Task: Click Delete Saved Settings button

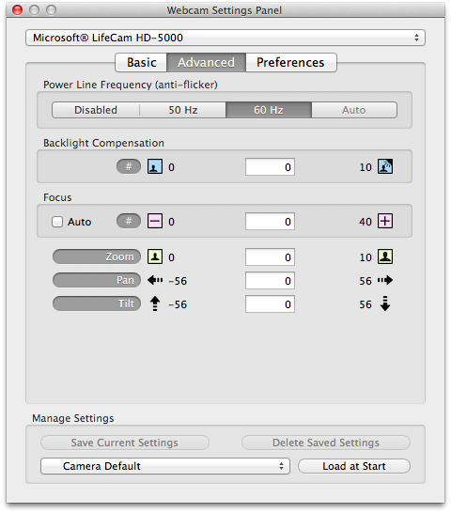Action: coord(326,443)
